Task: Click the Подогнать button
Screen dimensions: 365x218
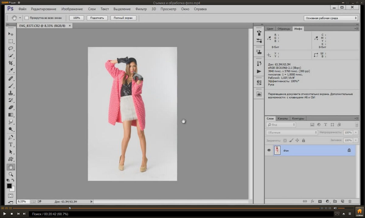Action: coord(97,18)
